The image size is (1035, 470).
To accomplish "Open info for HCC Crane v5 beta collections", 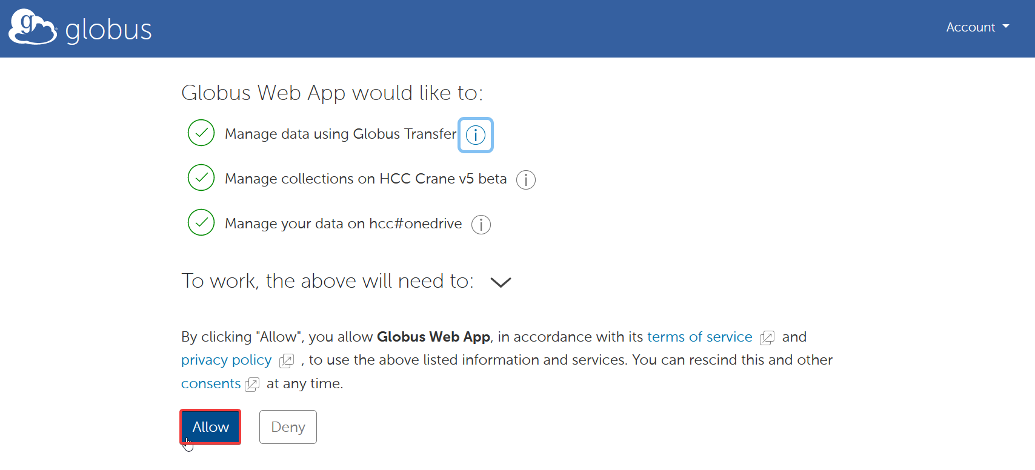I will 526,180.
